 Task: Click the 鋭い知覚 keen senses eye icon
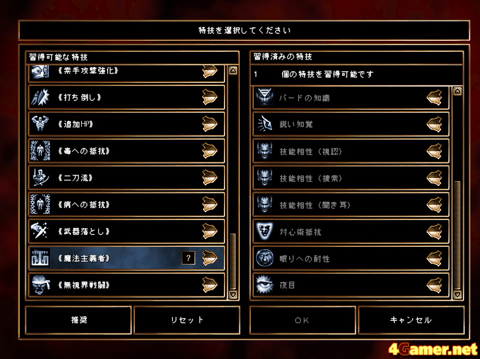264,124
